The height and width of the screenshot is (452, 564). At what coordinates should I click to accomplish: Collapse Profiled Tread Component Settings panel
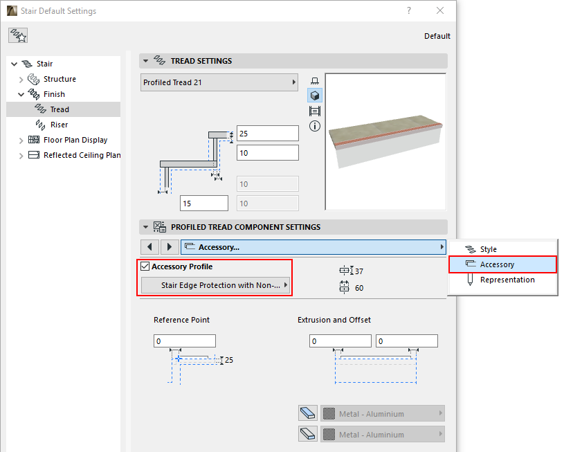click(x=146, y=227)
